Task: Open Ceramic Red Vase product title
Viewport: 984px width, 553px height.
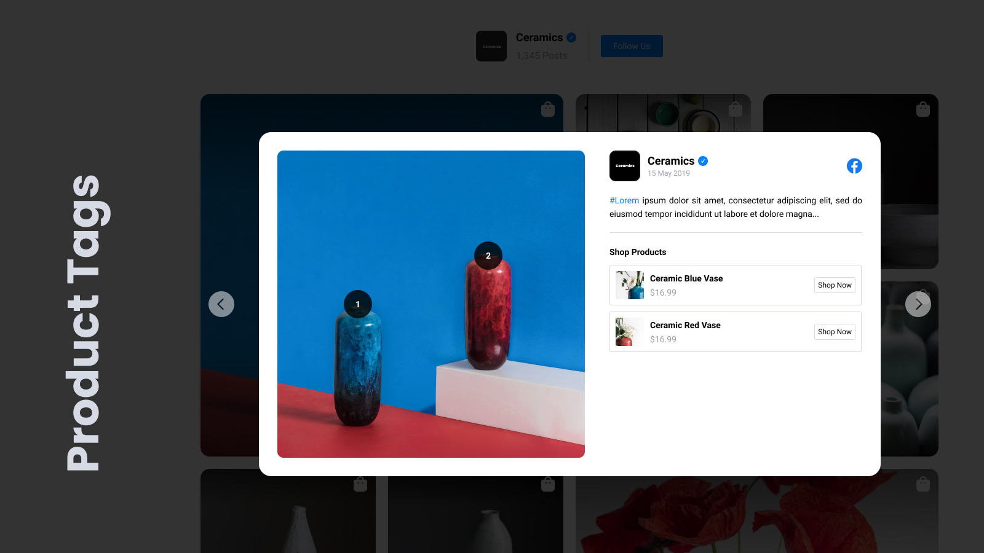Action: click(x=685, y=325)
